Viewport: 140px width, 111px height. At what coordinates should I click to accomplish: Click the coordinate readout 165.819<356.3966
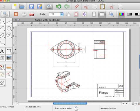[x=33, y=107]
